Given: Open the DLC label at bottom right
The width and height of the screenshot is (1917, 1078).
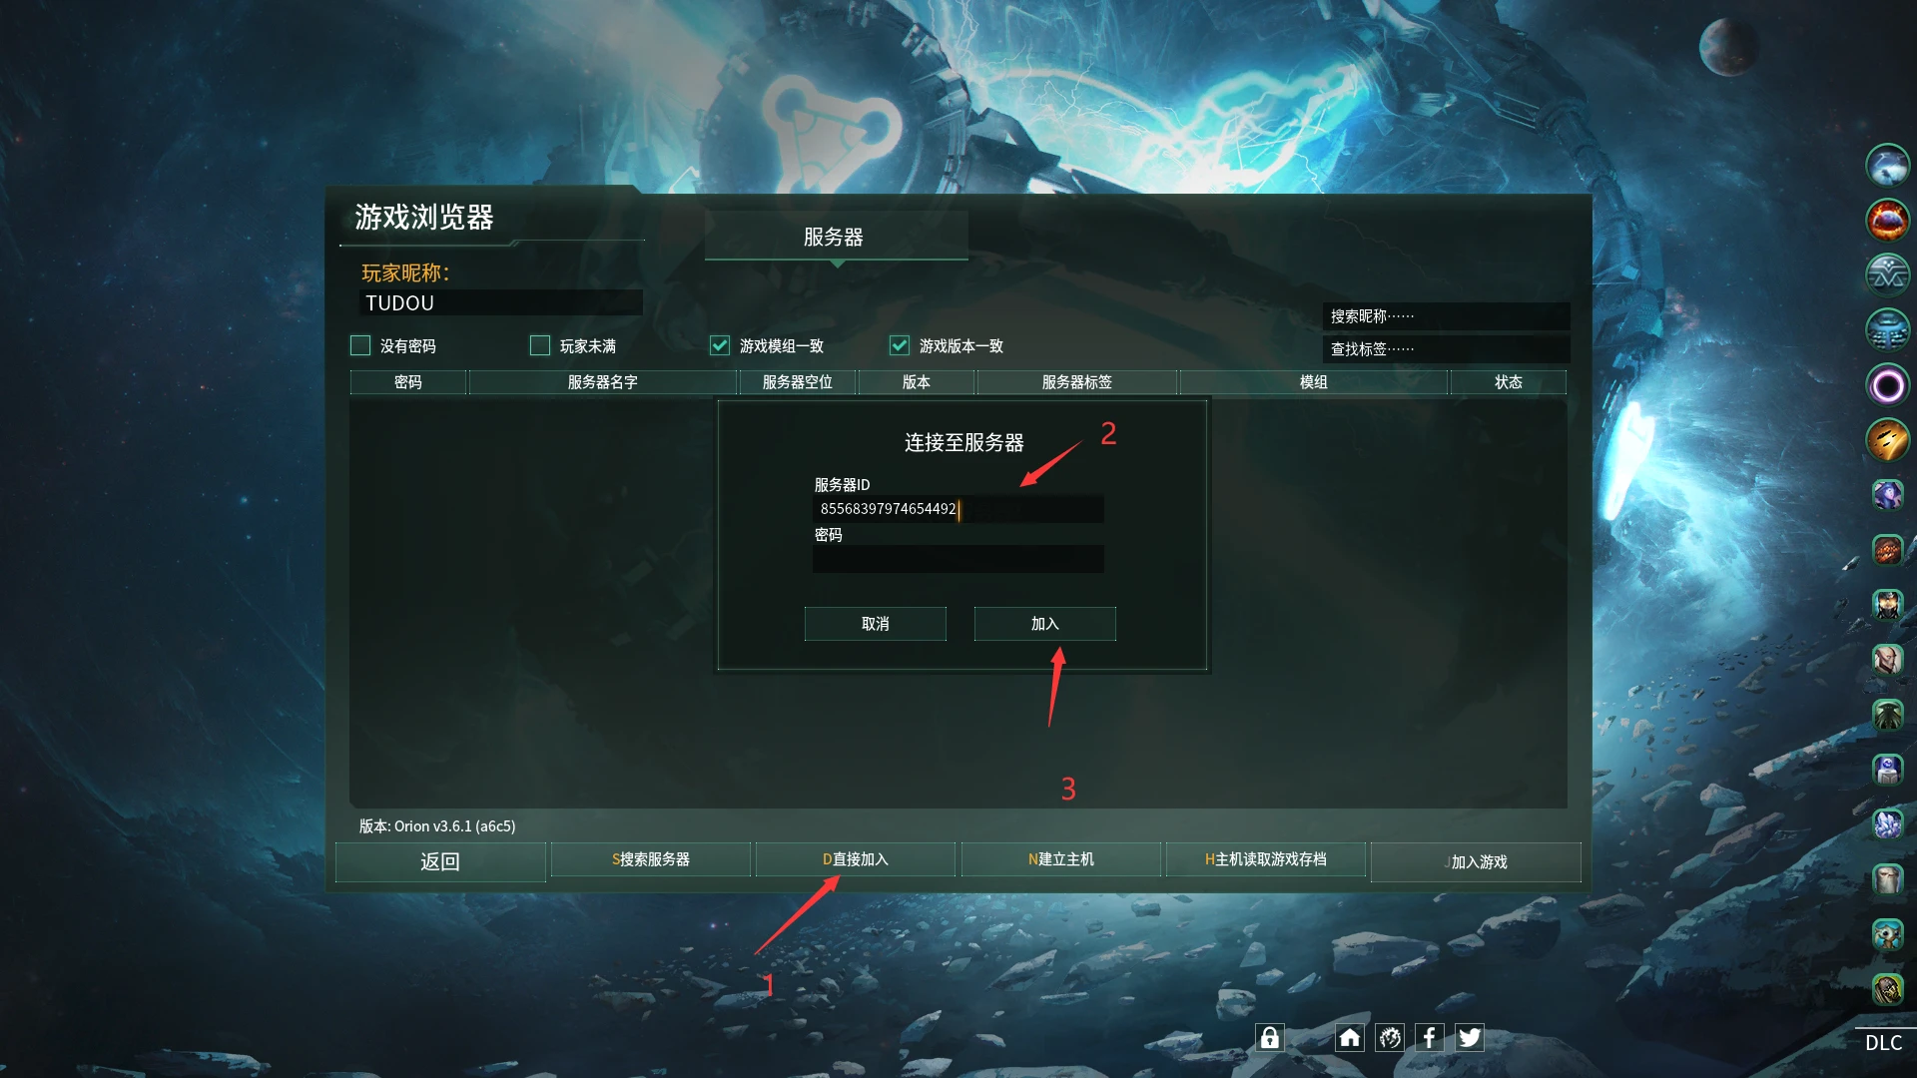Looking at the screenshot, I should coord(1883,1042).
